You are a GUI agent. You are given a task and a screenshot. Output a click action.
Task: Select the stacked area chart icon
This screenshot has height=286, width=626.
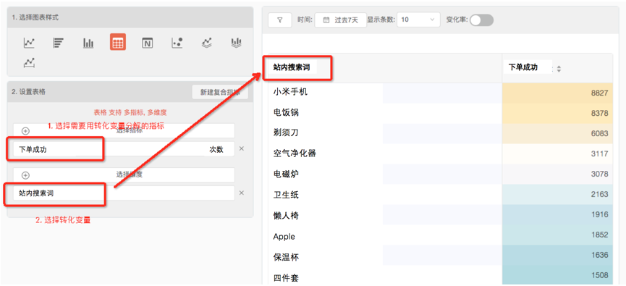tap(207, 43)
